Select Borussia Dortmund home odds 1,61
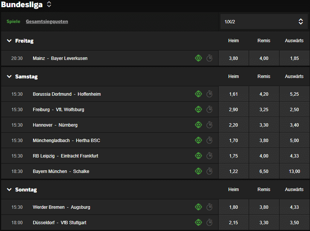The height and width of the screenshot is (231, 310). (234, 94)
